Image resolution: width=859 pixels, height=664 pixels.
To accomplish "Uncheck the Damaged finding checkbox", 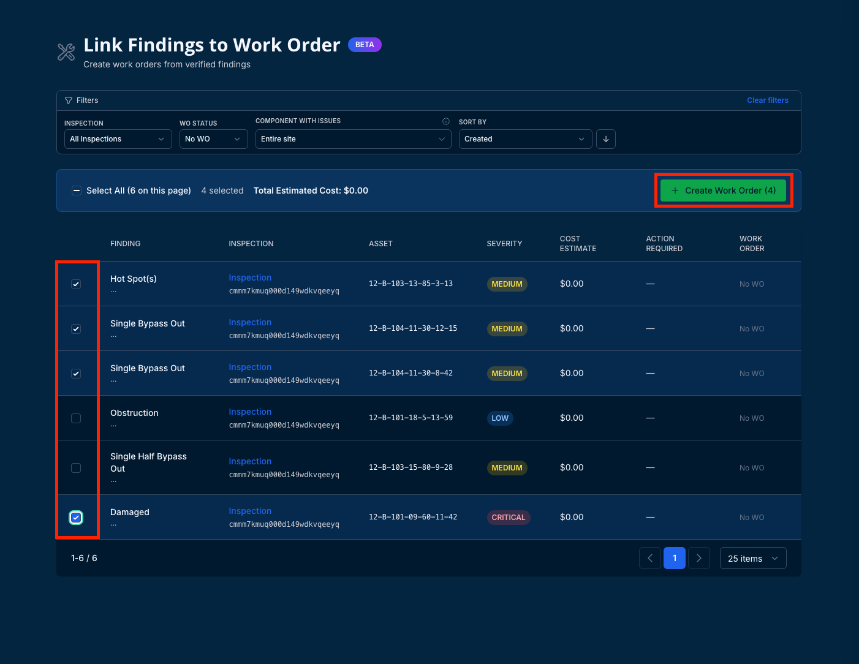I will [x=76, y=518].
